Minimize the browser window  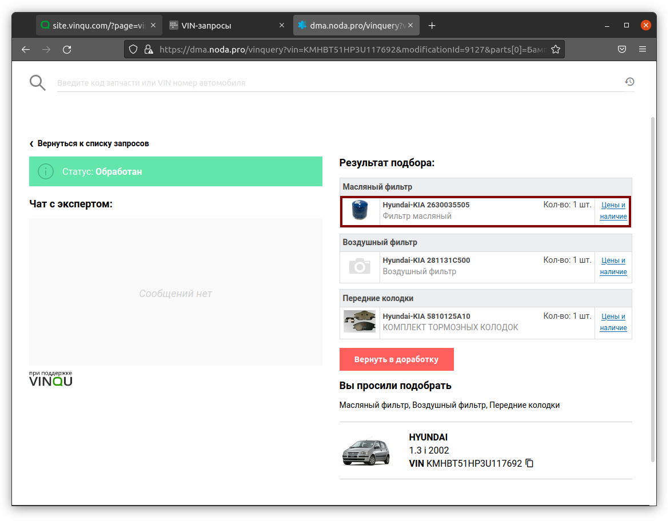607,26
